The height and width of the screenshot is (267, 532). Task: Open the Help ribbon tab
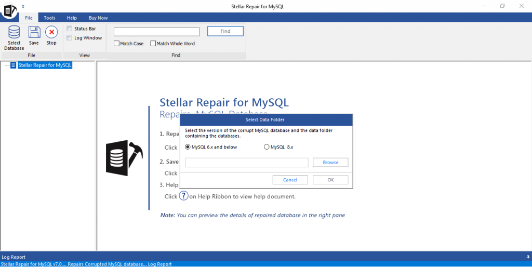(72, 18)
